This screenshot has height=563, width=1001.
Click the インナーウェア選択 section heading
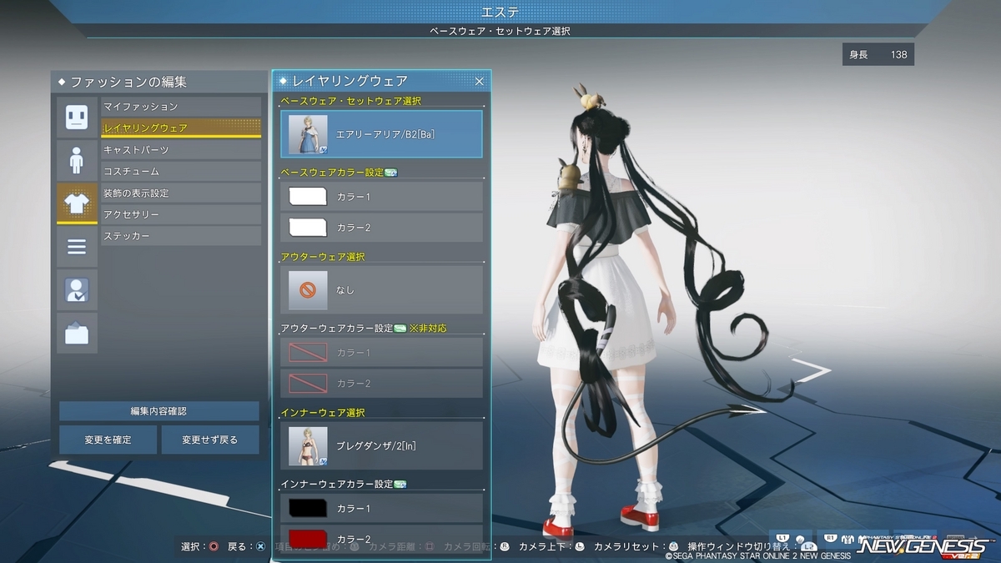[x=323, y=413]
